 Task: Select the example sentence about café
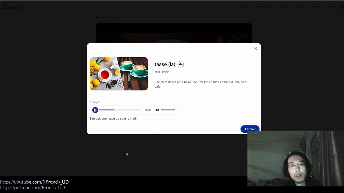pyautogui.click(x=114, y=118)
